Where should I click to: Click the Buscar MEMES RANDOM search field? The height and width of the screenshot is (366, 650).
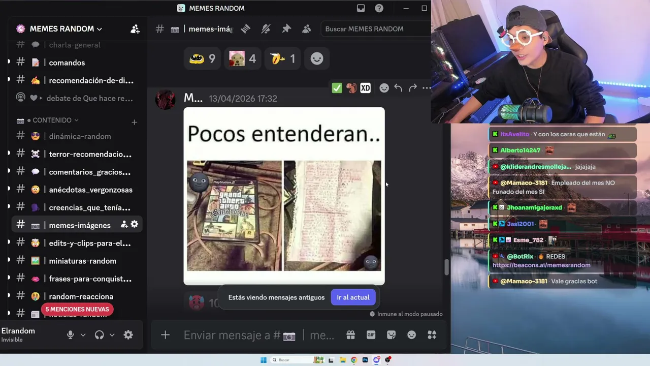(375, 29)
